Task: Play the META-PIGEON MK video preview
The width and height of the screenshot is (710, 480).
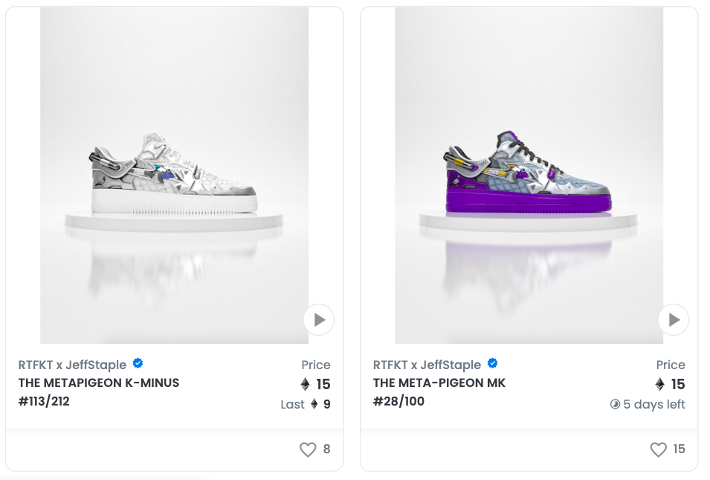Action: 674,319
